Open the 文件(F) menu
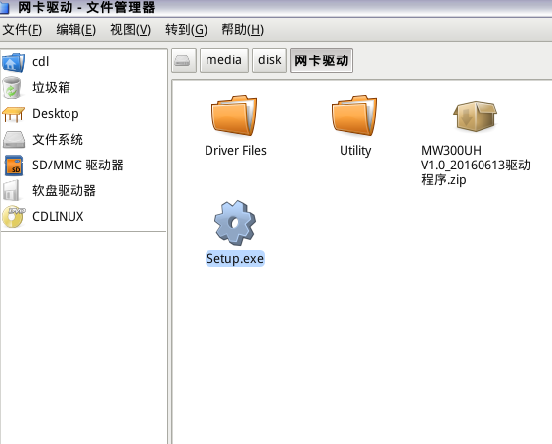This screenshot has width=552, height=444. pyautogui.click(x=22, y=30)
